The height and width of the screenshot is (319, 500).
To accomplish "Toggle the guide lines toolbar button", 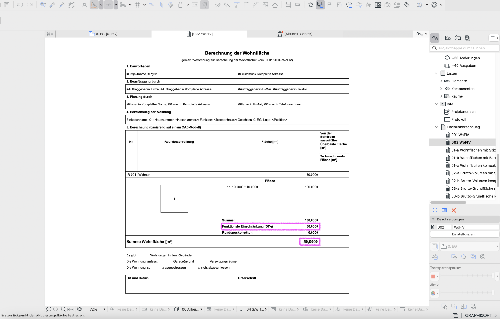I will 94,5.
